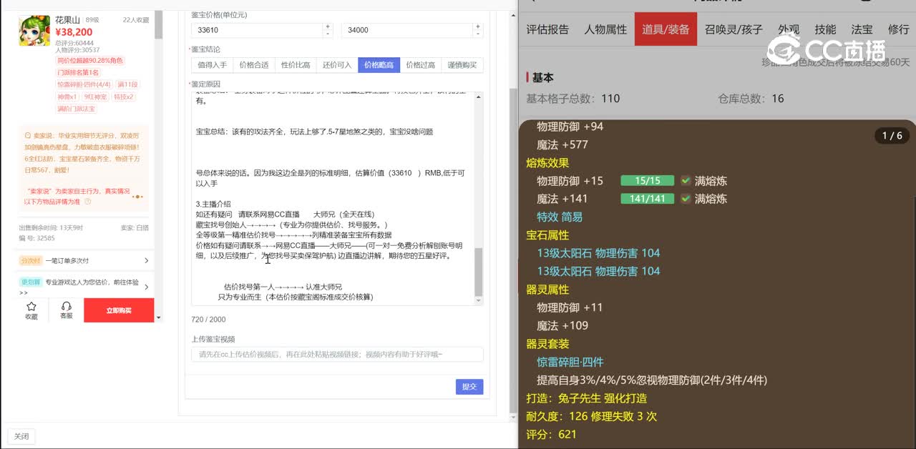This screenshot has height=449, width=916.
Task: Expand 更划算 专业游戏达人 row arrow
Action: click(146, 287)
